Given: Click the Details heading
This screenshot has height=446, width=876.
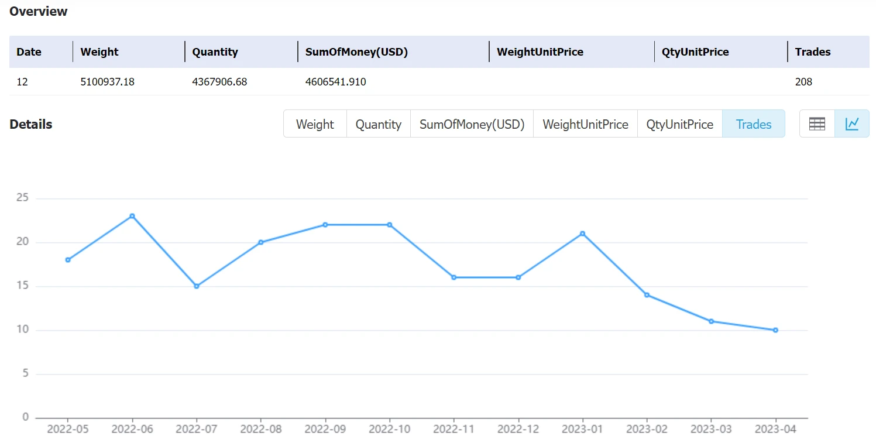Looking at the screenshot, I should 31,124.
